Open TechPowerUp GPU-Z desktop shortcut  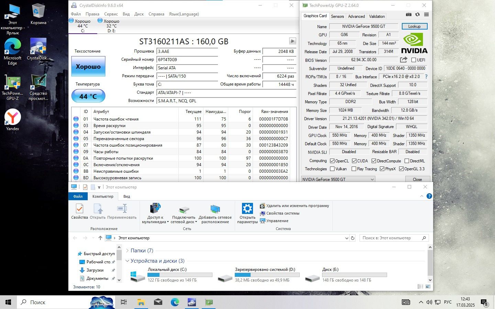[12, 87]
